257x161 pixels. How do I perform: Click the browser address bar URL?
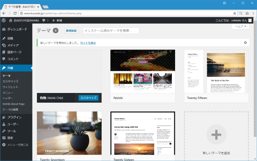[53, 13]
